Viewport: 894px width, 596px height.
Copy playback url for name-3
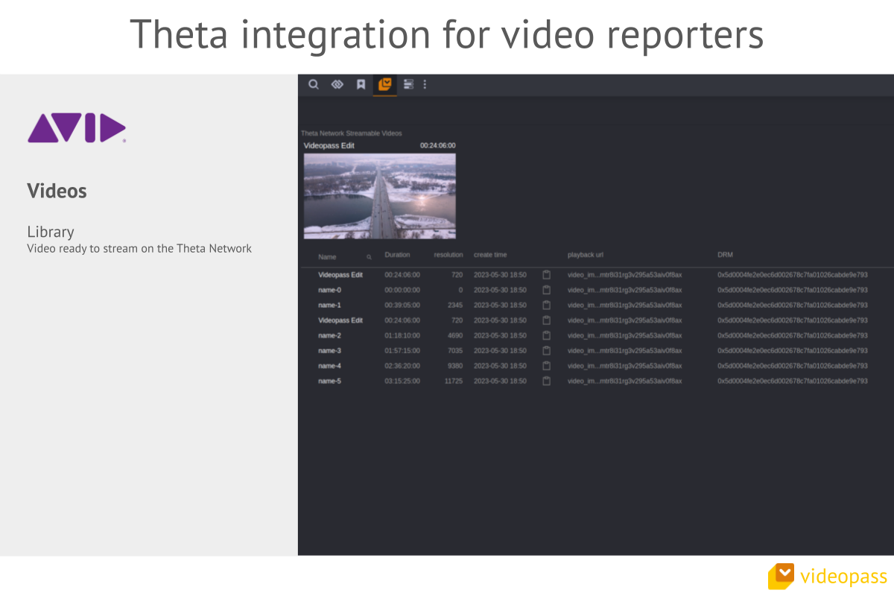point(546,350)
